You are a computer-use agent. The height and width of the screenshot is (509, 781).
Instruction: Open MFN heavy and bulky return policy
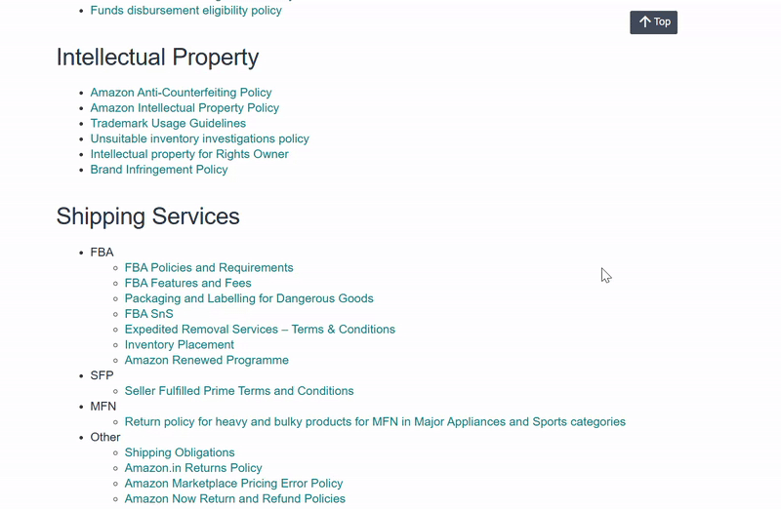tap(375, 422)
